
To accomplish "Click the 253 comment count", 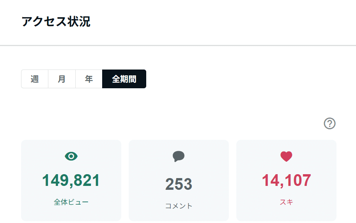I will pyautogui.click(x=179, y=184).
